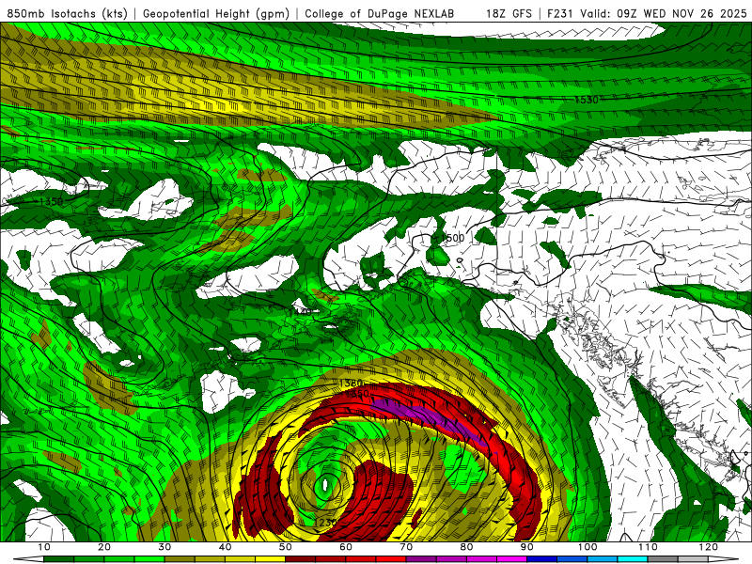
Task: Click the 120 label on the color scale
Action: tap(709, 547)
